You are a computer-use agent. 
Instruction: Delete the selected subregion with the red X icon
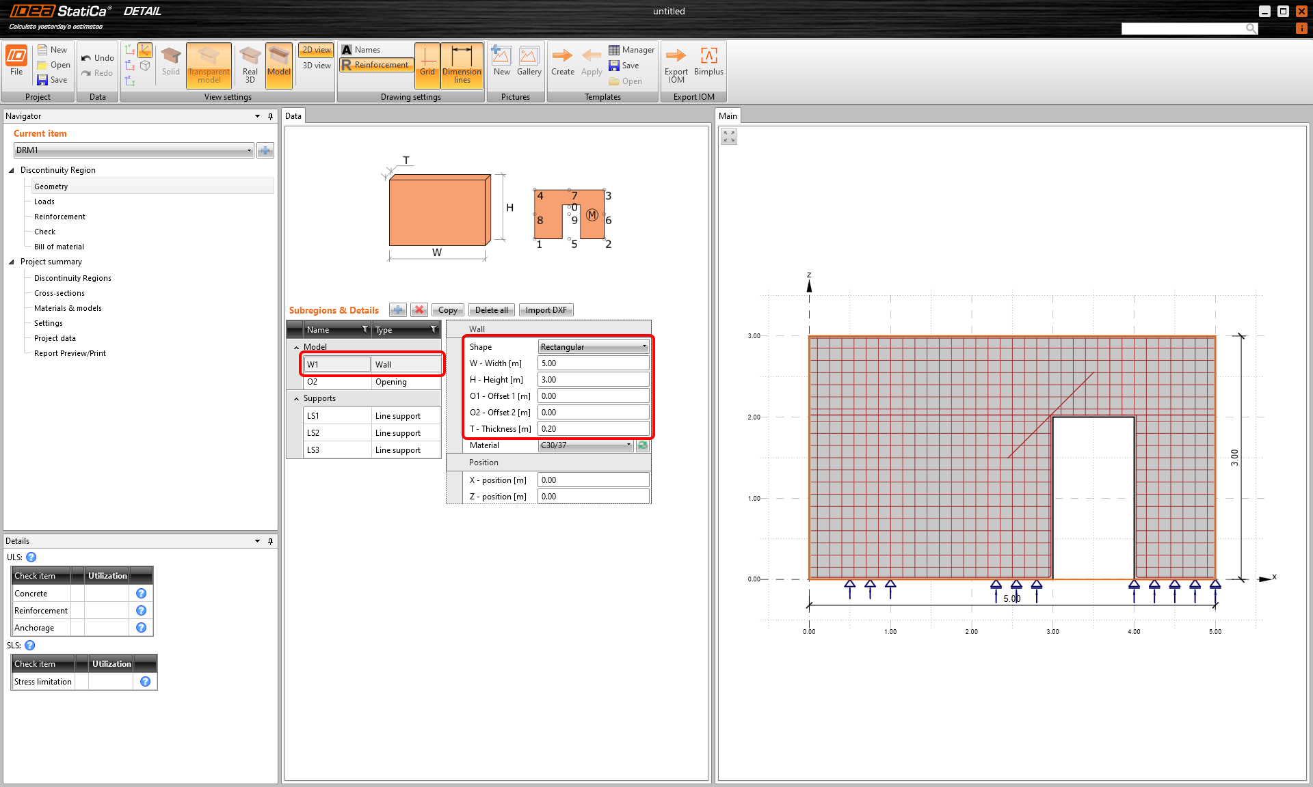point(419,310)
